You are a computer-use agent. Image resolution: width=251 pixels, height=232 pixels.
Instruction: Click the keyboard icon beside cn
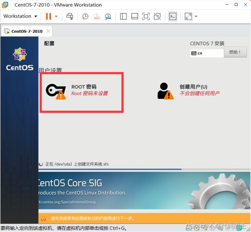[x=194, y=53]
